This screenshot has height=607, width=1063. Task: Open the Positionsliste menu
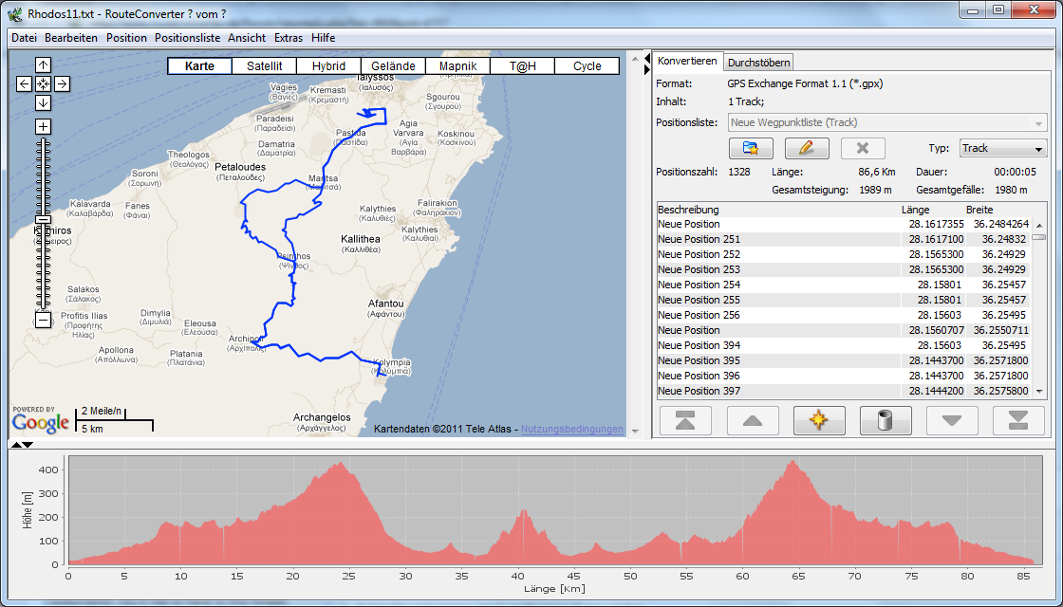tap(187, 38)
